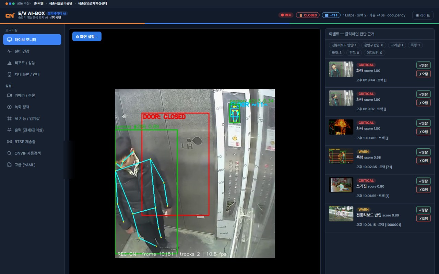439x274 pixels.
Task: Mark 오후 6:19:44 화재 event as 오탐
Action: 424,74
